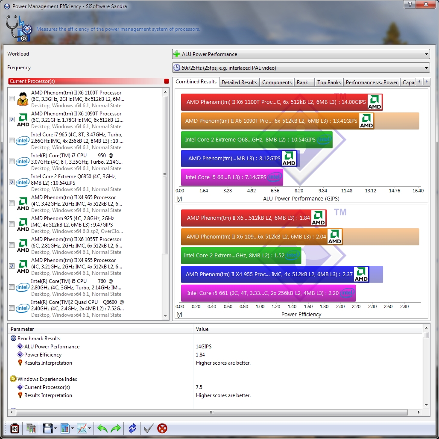This screenshot has height=439, width=439.
Task: Click the red cancel X icon
Action: (162, 428)
